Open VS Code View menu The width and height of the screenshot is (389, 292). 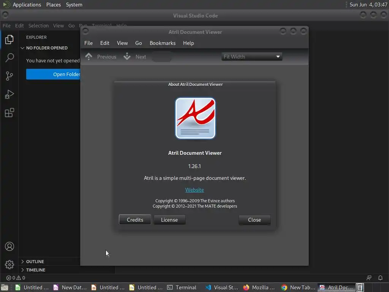tap(58, 25)
